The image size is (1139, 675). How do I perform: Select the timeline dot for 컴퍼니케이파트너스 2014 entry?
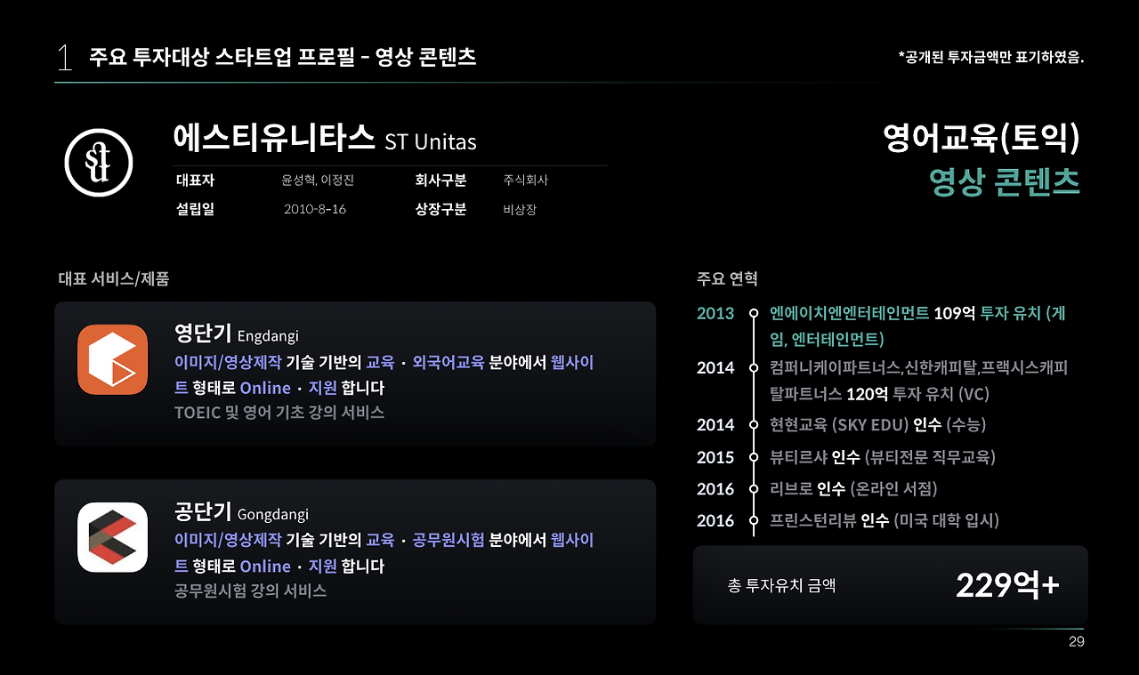click(x=754, y=368)
